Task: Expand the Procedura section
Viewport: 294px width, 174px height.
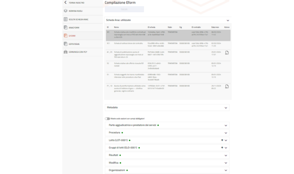Action: (x=226, y=133)
